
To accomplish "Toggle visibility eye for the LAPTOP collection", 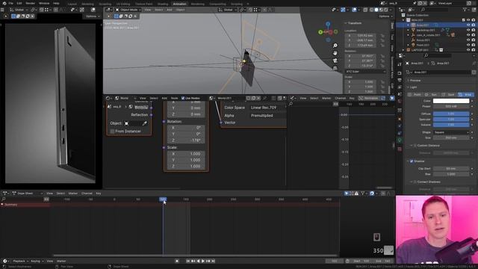I will tap(468, 50).
